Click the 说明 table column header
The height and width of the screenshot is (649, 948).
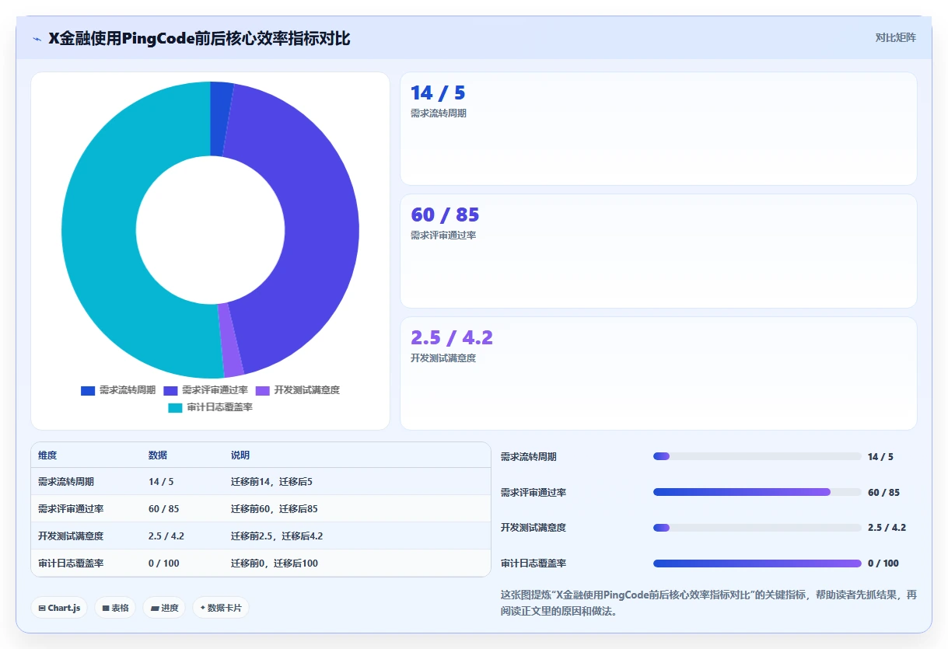tap(240, 455)
